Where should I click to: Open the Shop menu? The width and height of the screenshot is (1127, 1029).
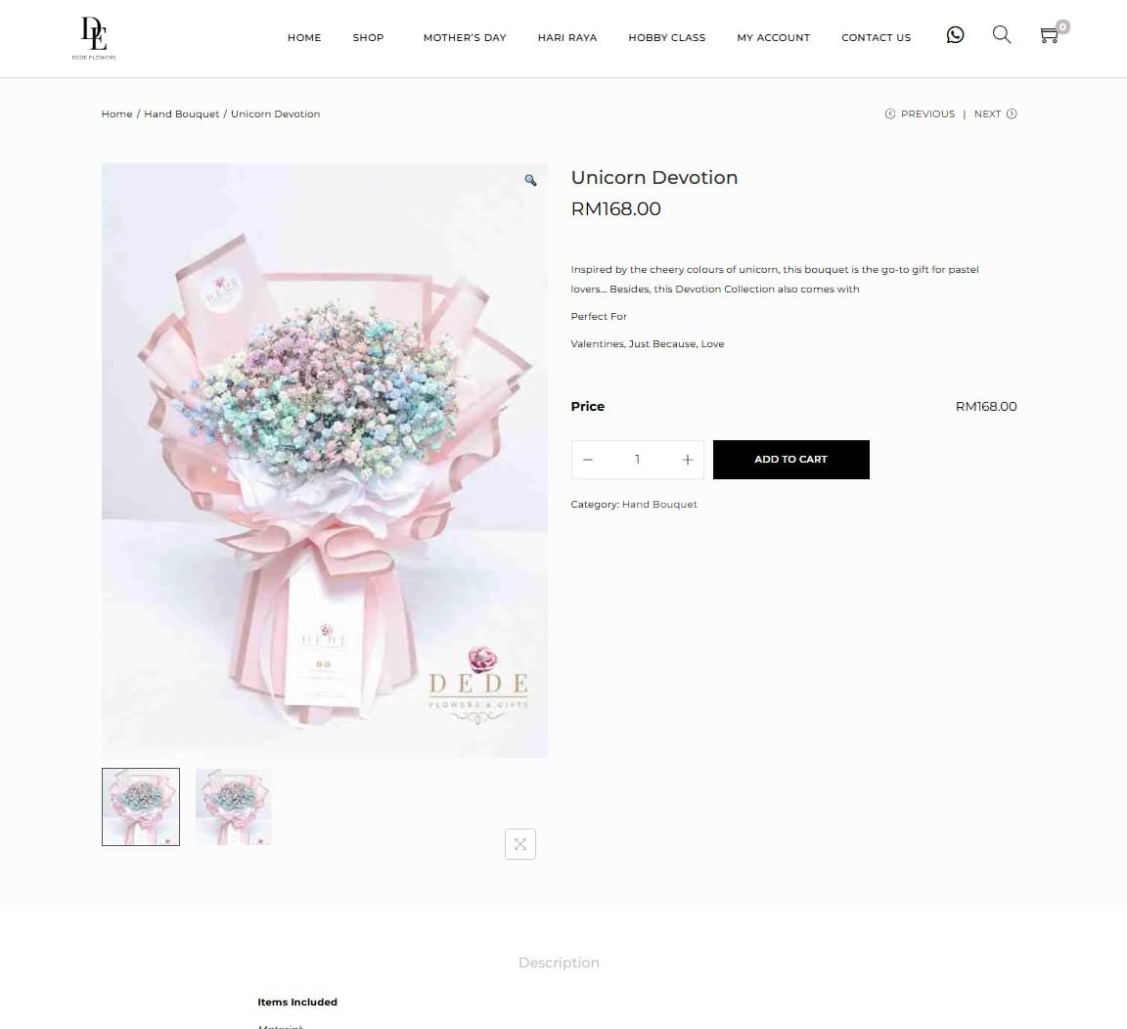368,37
